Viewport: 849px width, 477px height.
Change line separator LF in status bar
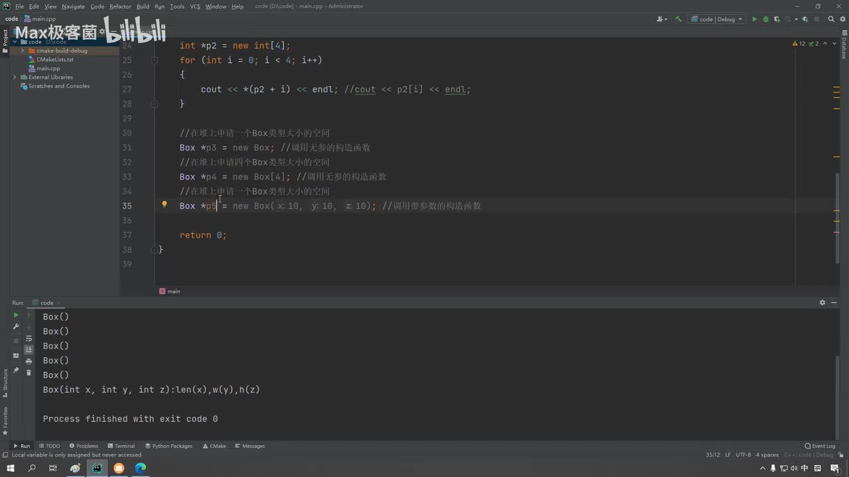click(728, 455)
